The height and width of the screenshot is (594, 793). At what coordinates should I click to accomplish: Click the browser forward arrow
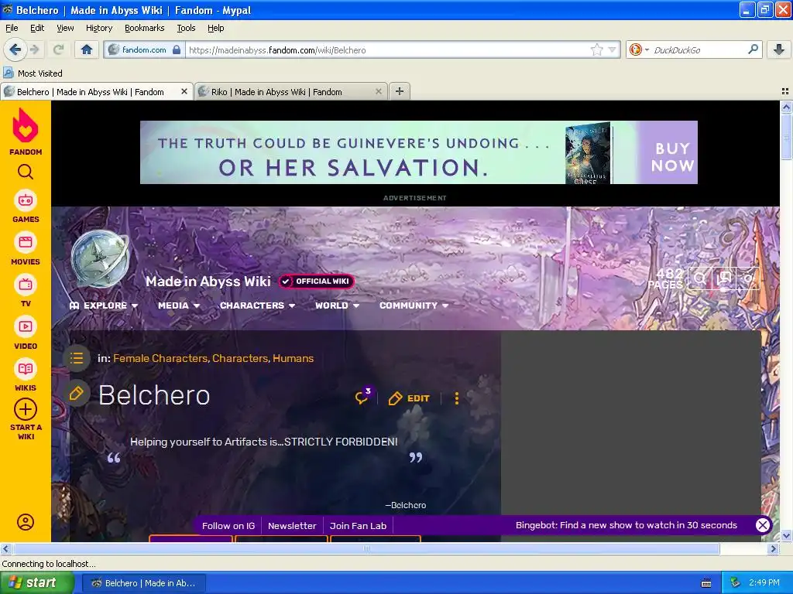point(34,49)
